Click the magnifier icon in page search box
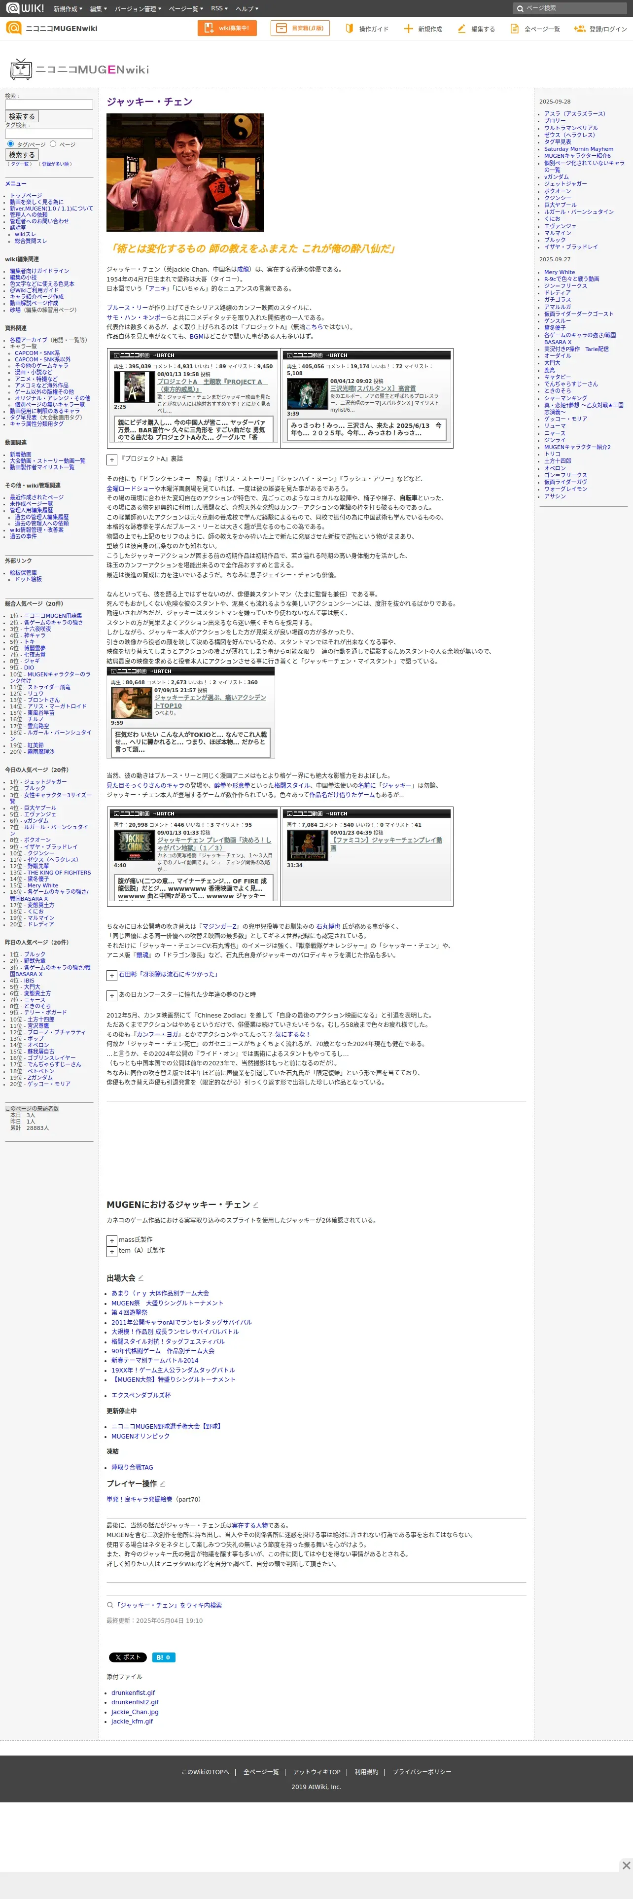 click(520, 8)
